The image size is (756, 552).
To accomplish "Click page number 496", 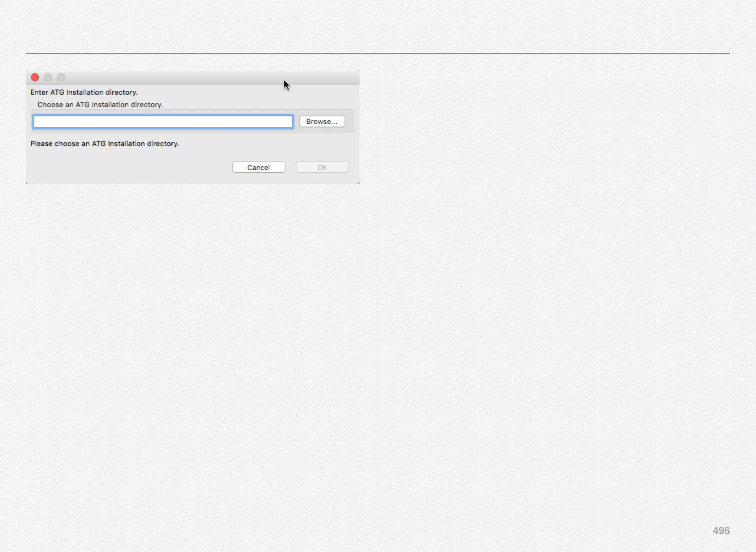I will coord(721,531).
